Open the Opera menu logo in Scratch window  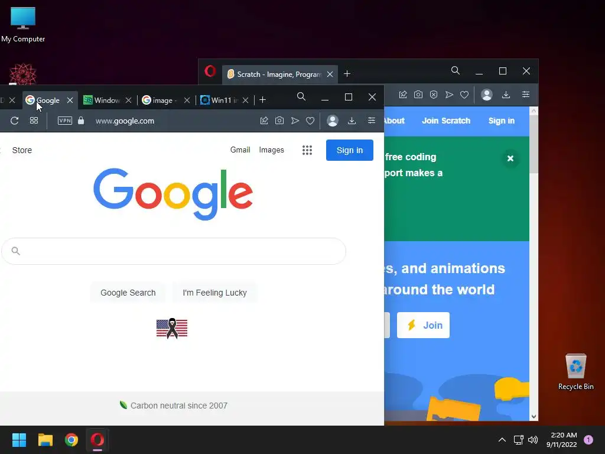click(210, 72)
